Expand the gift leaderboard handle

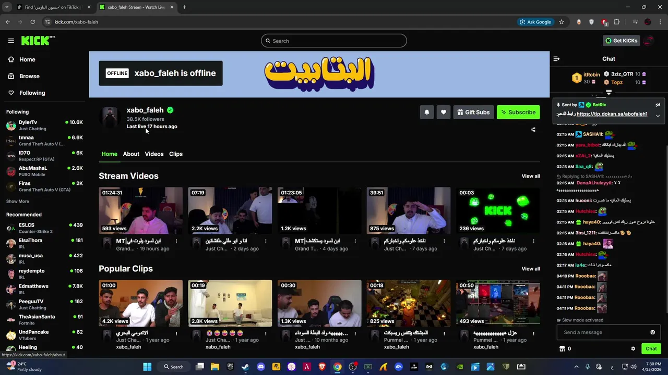[x=609, y=92]
